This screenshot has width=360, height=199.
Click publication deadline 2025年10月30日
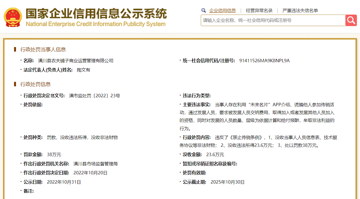coord(227,182)
